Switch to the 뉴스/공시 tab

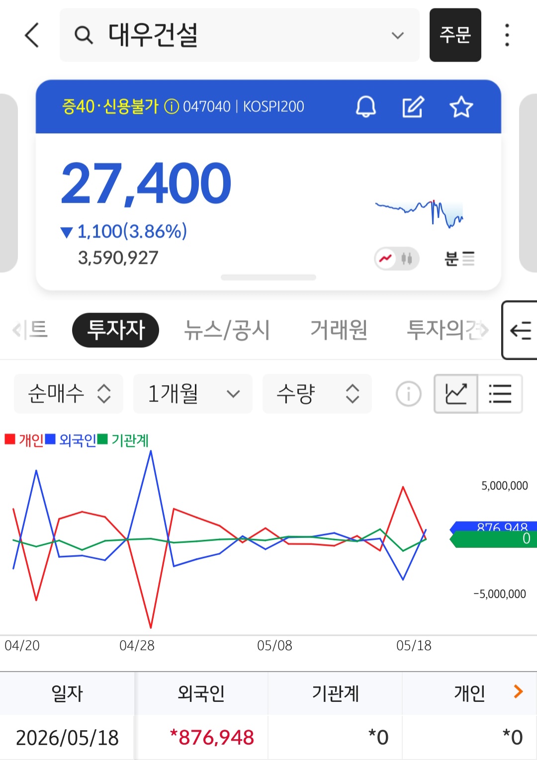click(227, 330)
